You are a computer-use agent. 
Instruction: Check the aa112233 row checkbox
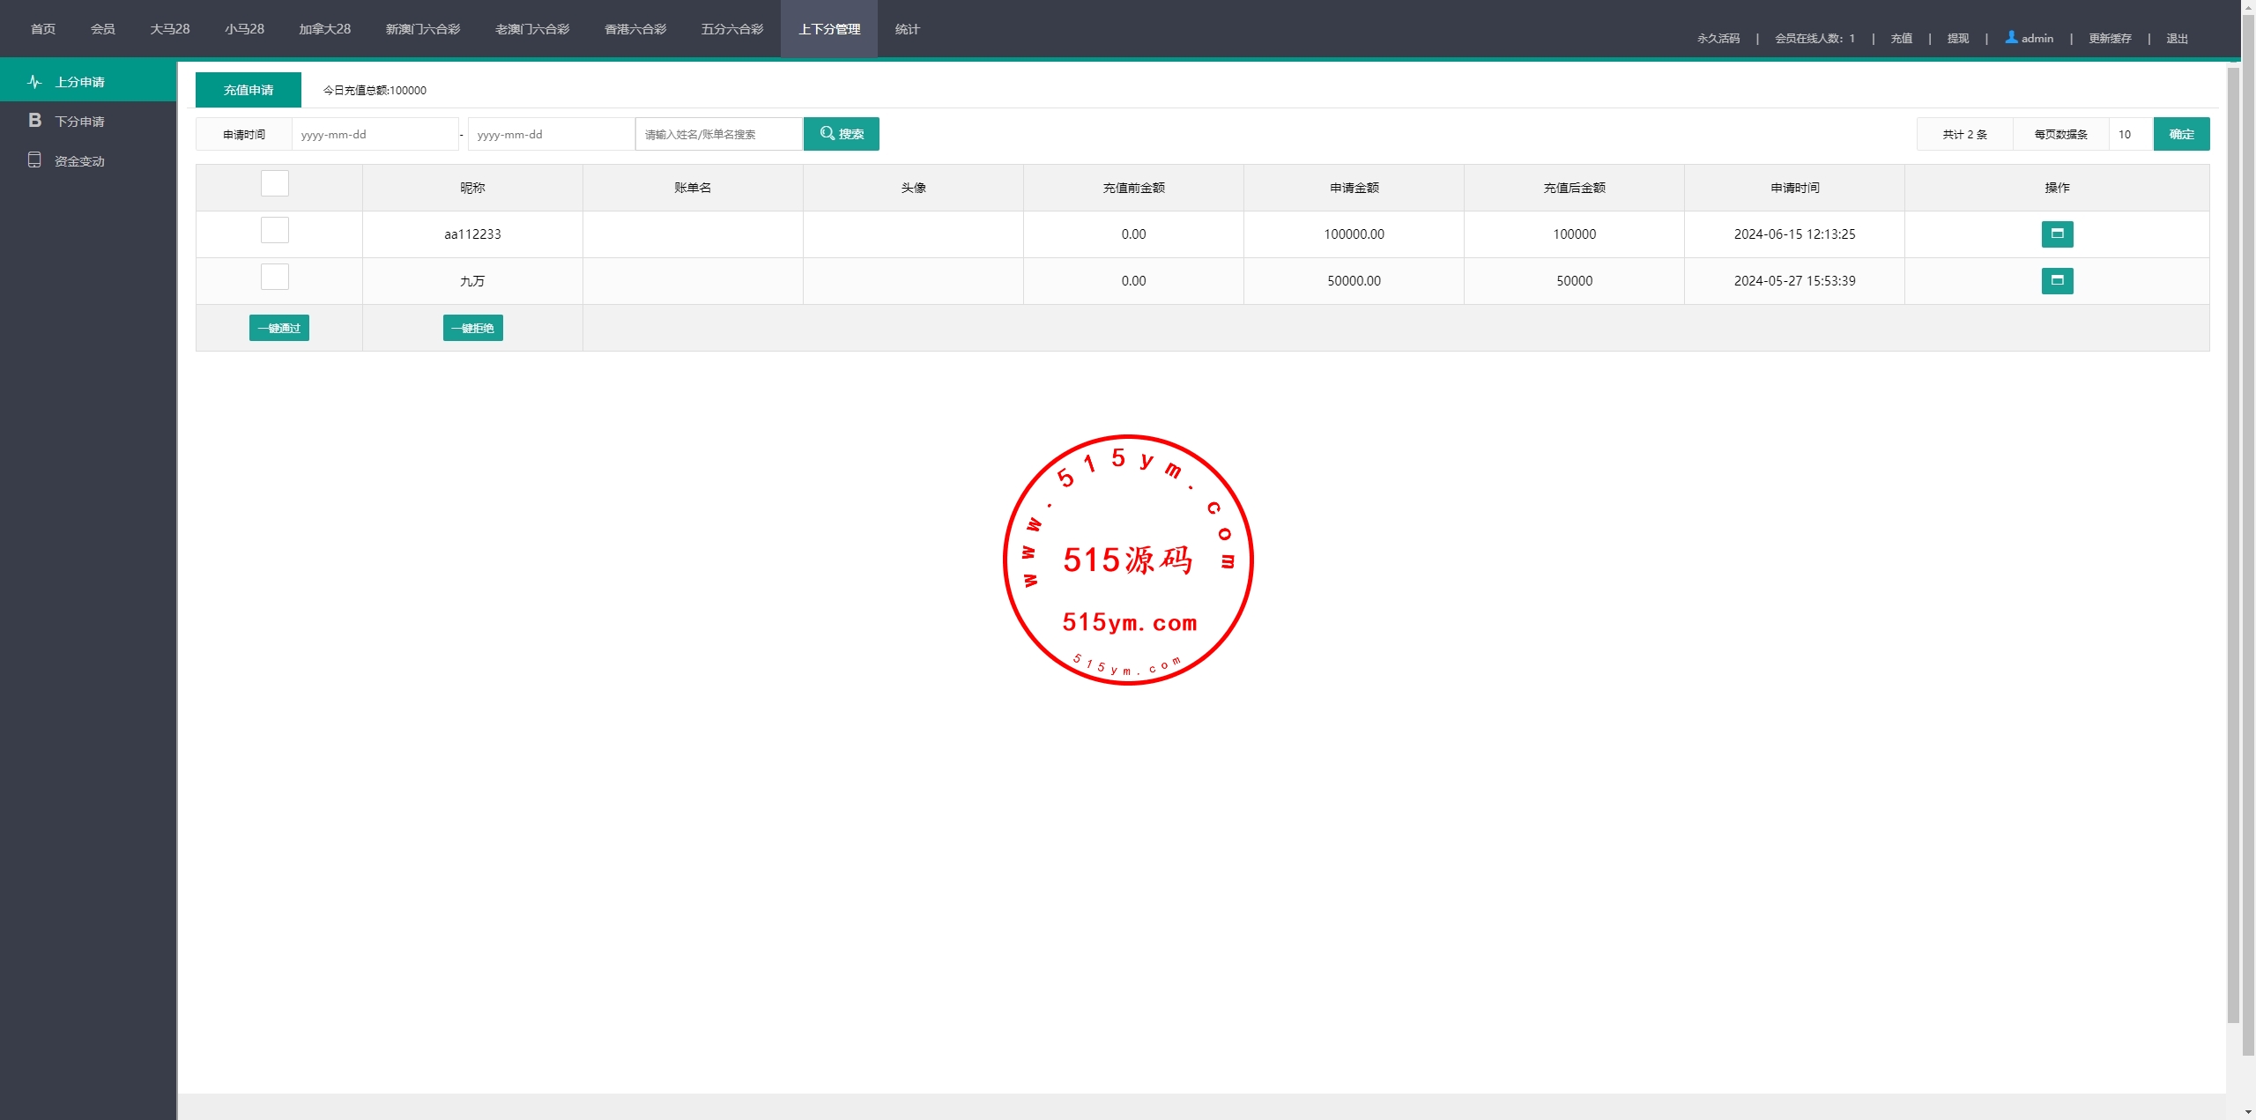click(275, 231)
